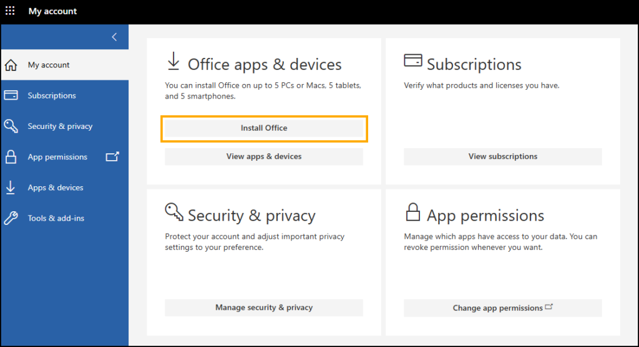This screenshot has width=639, height=347.
Task: Click the wrench icon beside Tools & add-ins
Action: tap(11, 218)
